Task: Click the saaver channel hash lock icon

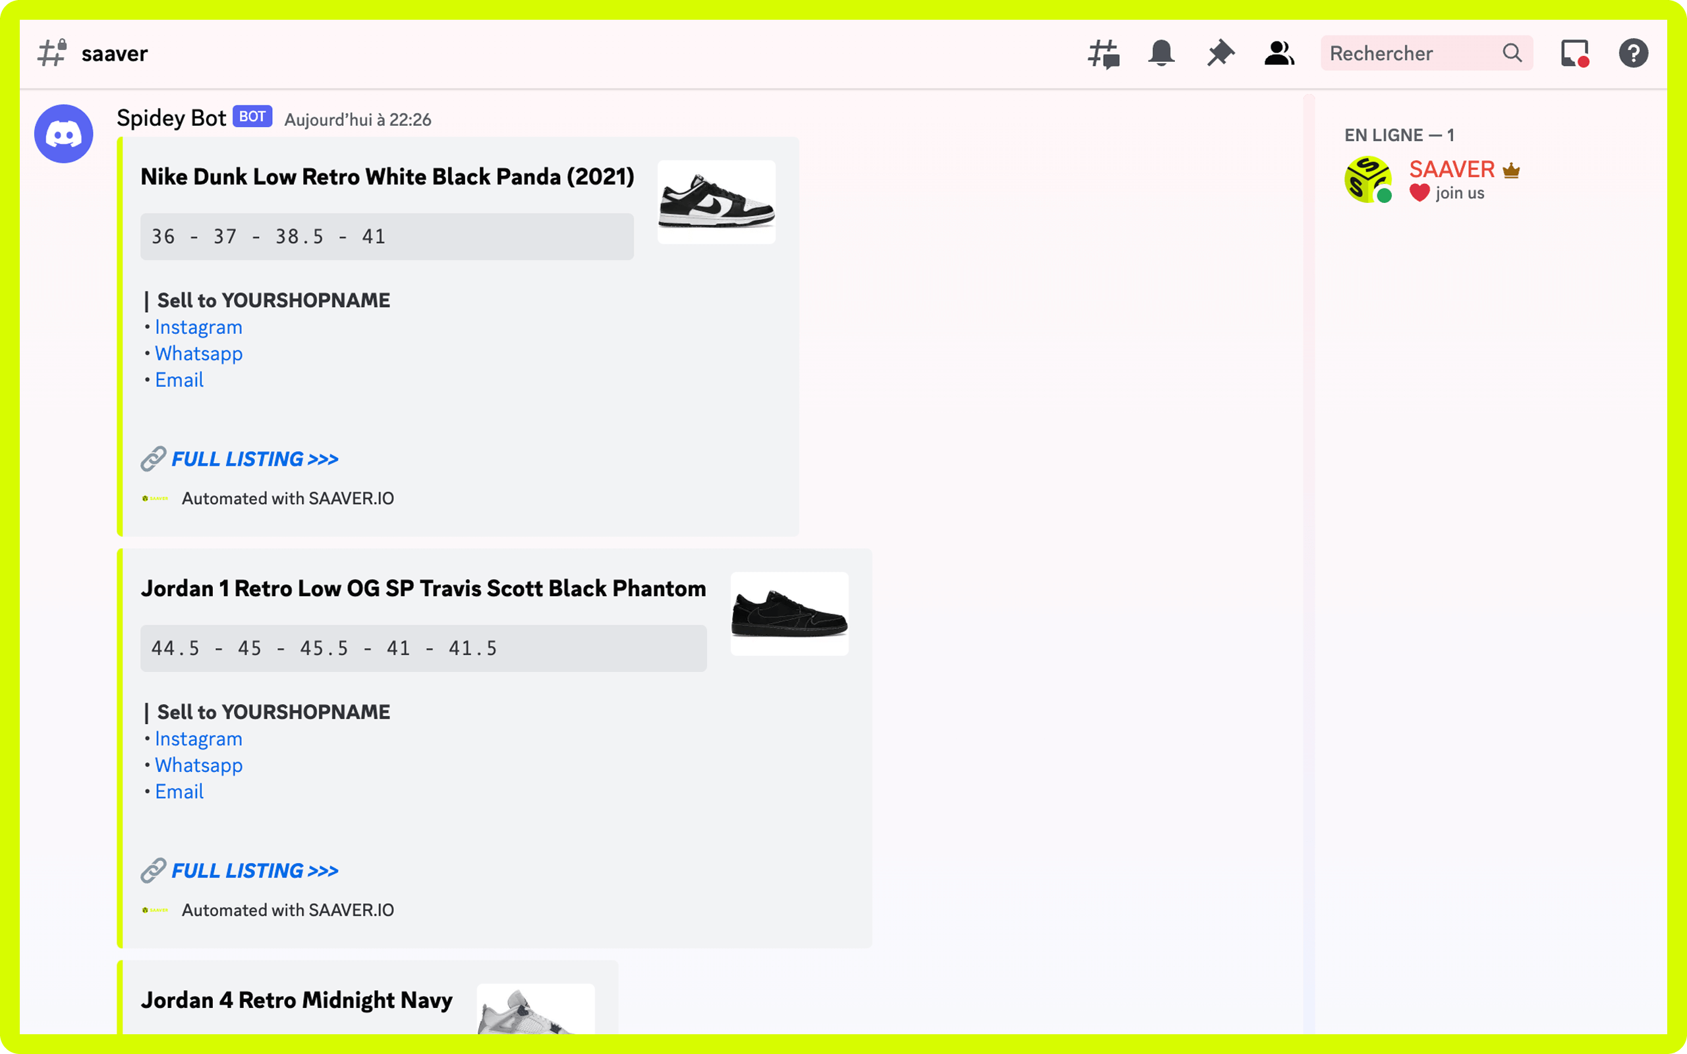Action: point(52,53)
